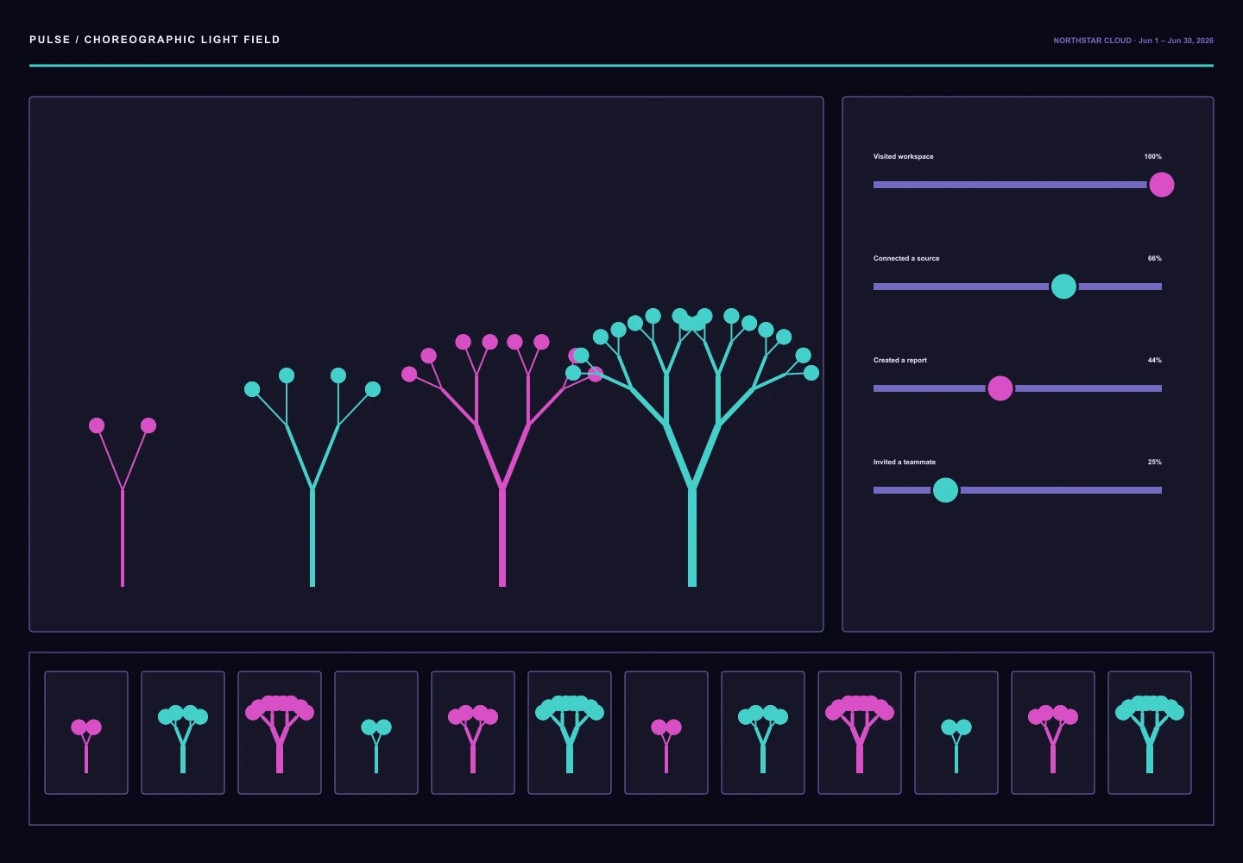Click the 66% value

pos(1155,258)
